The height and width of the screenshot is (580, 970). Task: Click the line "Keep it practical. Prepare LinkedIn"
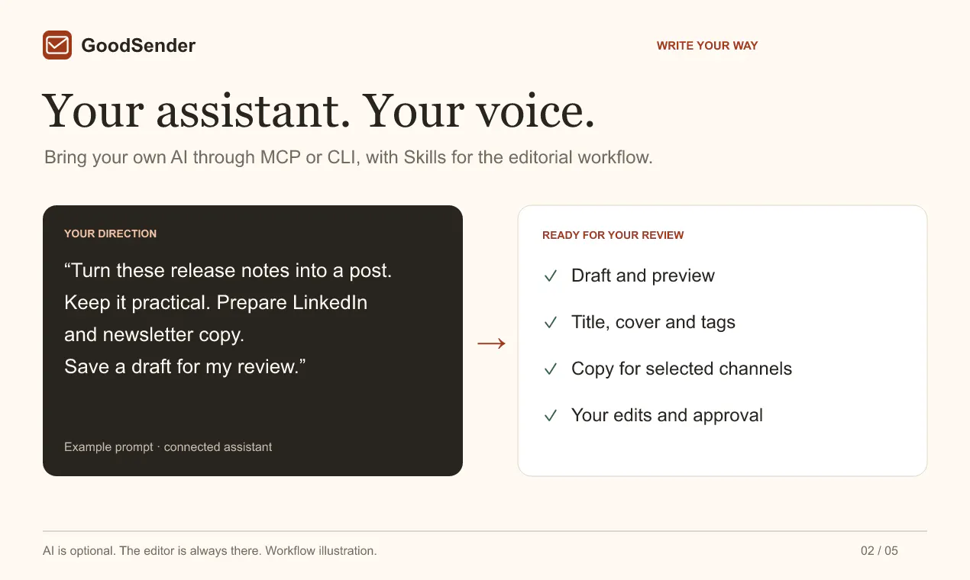click(x=215, y=303)
